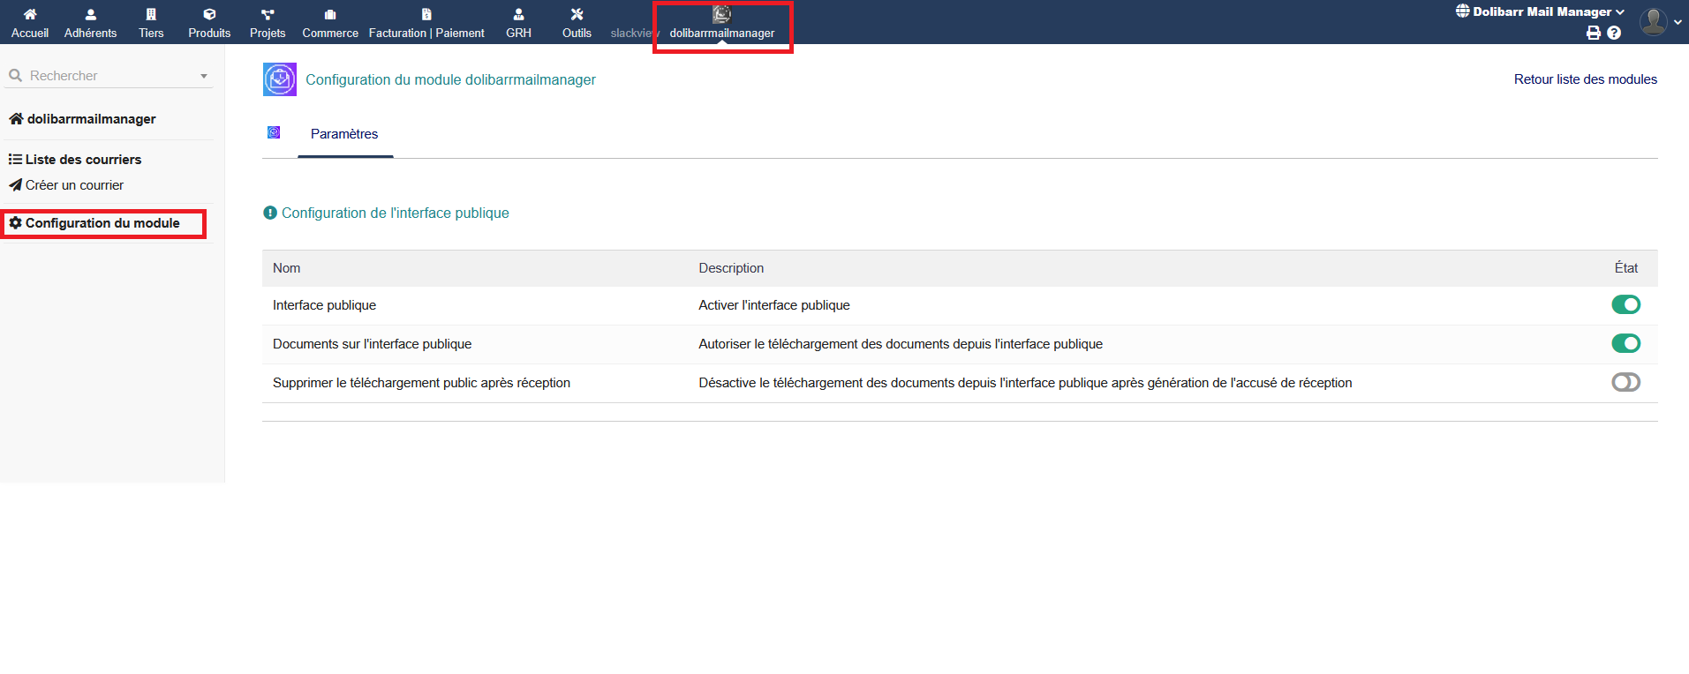The image size is (1689, 674).
Task: Select the Paramètres tab
Action: point(344,134)
